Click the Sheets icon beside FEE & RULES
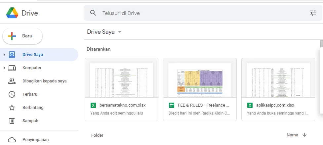The height and width of the screenshot is (145, 323). (x=171, y=105)
